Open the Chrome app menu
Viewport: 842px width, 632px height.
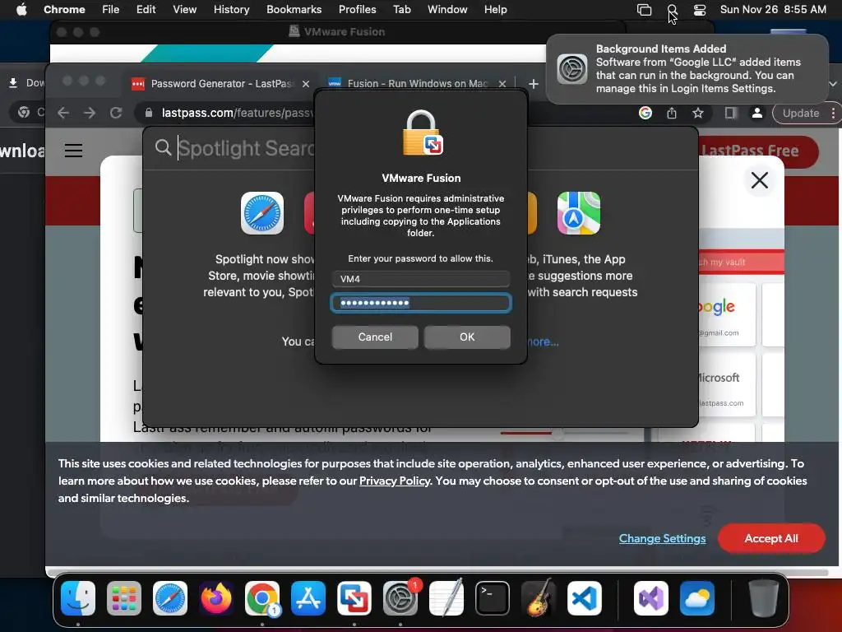(x=64, y=9)
